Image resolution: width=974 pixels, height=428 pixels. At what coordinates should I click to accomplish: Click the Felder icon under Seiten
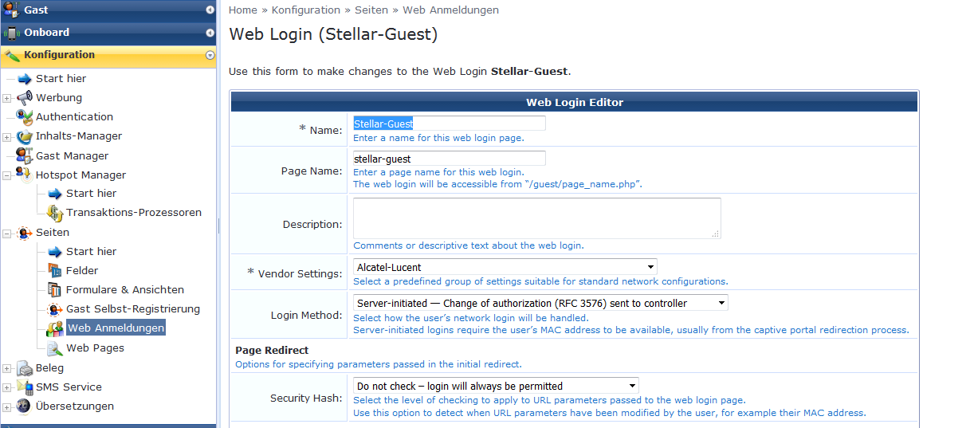click(x=55, y=270)
